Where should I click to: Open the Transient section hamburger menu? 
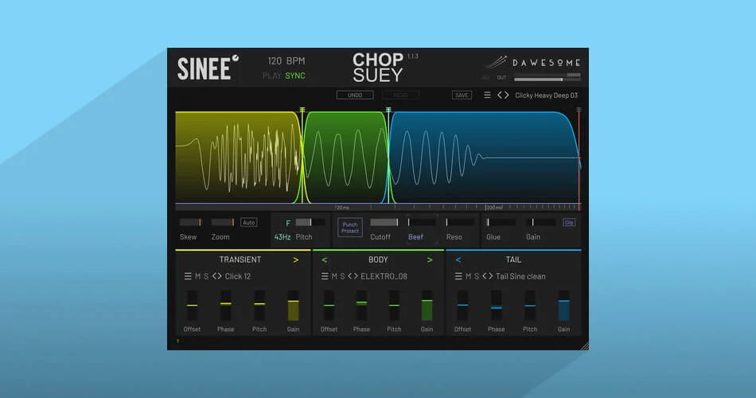pos(188,276)
